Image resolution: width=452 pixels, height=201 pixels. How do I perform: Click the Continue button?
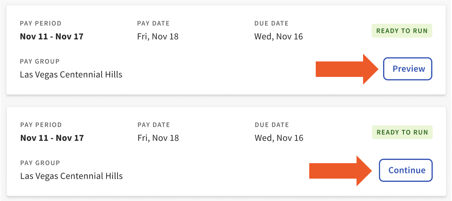pyautogui.click(x=406, y=170)
